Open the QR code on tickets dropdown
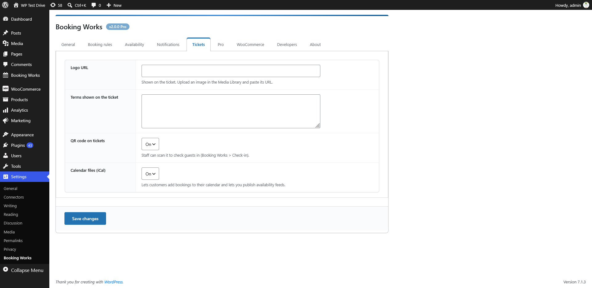 [150, 144]
